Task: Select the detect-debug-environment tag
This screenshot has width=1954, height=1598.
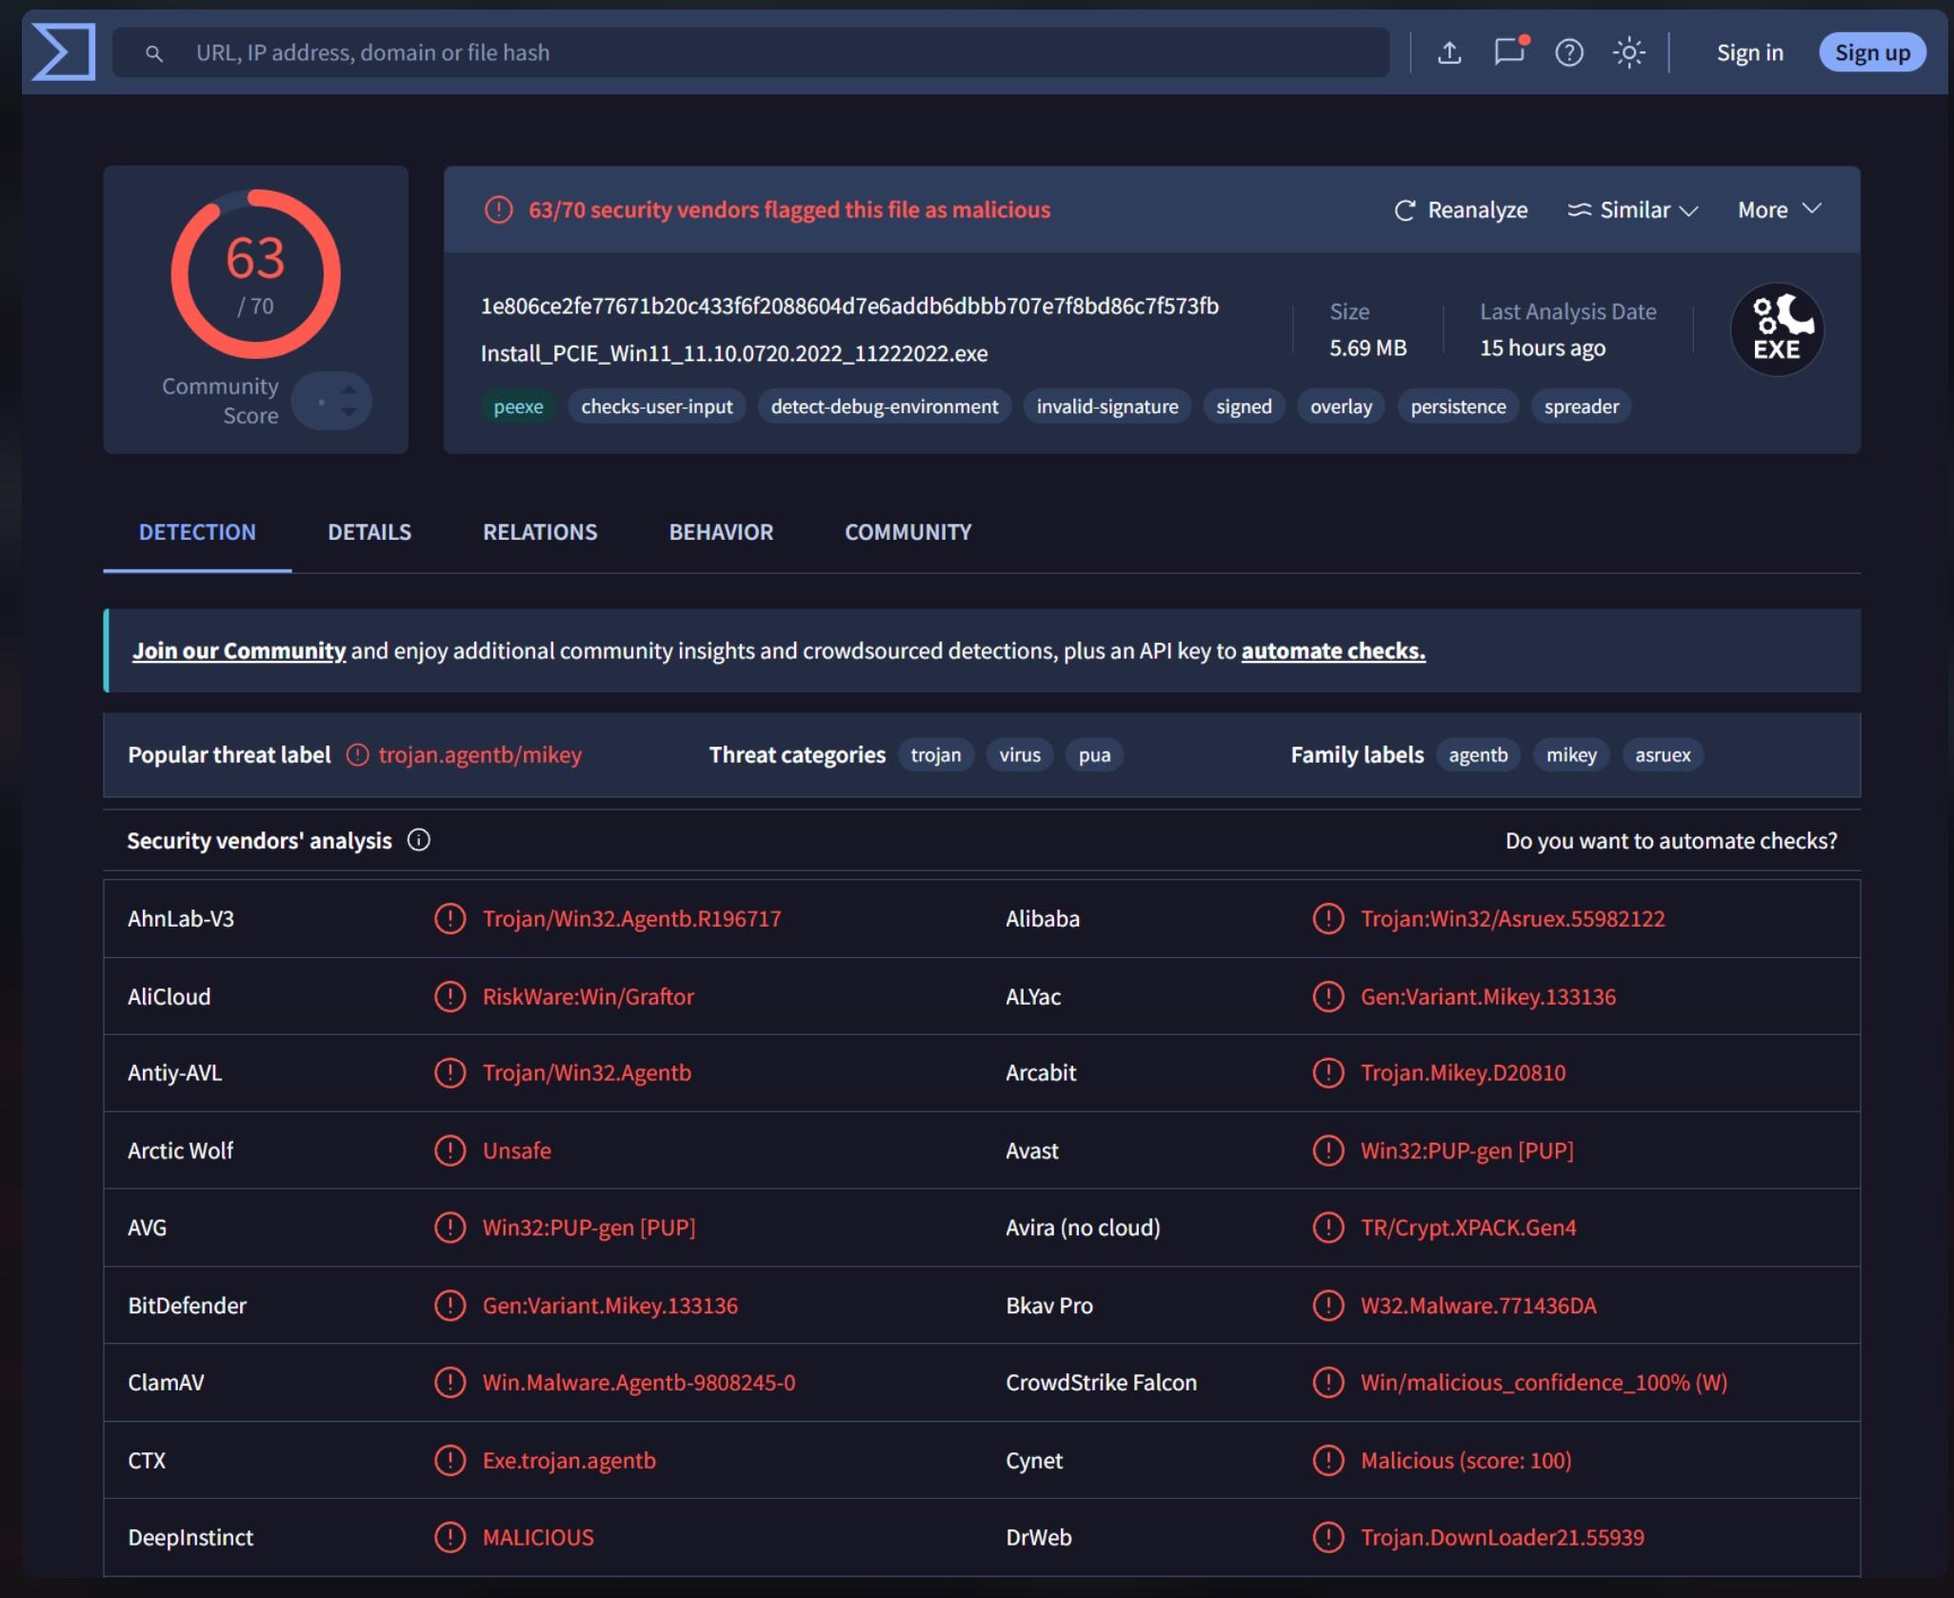Action: click(885, 407)
